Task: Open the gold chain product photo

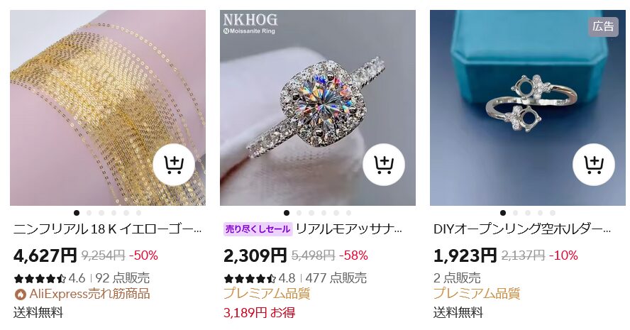Action: (108, 108)
